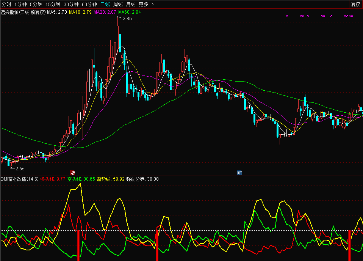Select the 15分钟 period tab

pyautogui.click(x=53, y=4)
